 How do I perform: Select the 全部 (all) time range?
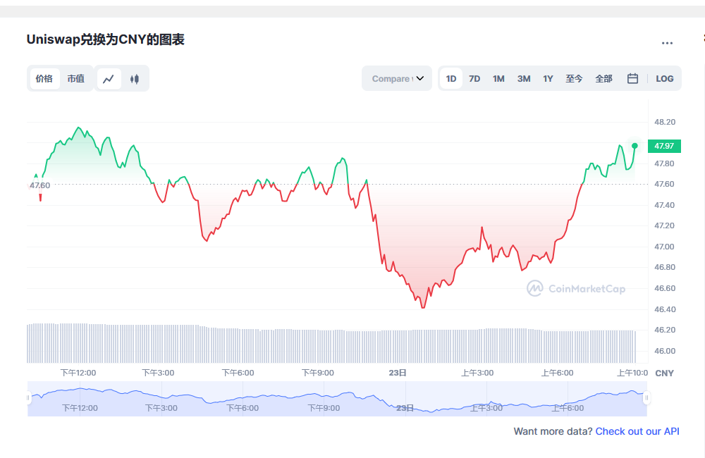[x=604, y=79]
